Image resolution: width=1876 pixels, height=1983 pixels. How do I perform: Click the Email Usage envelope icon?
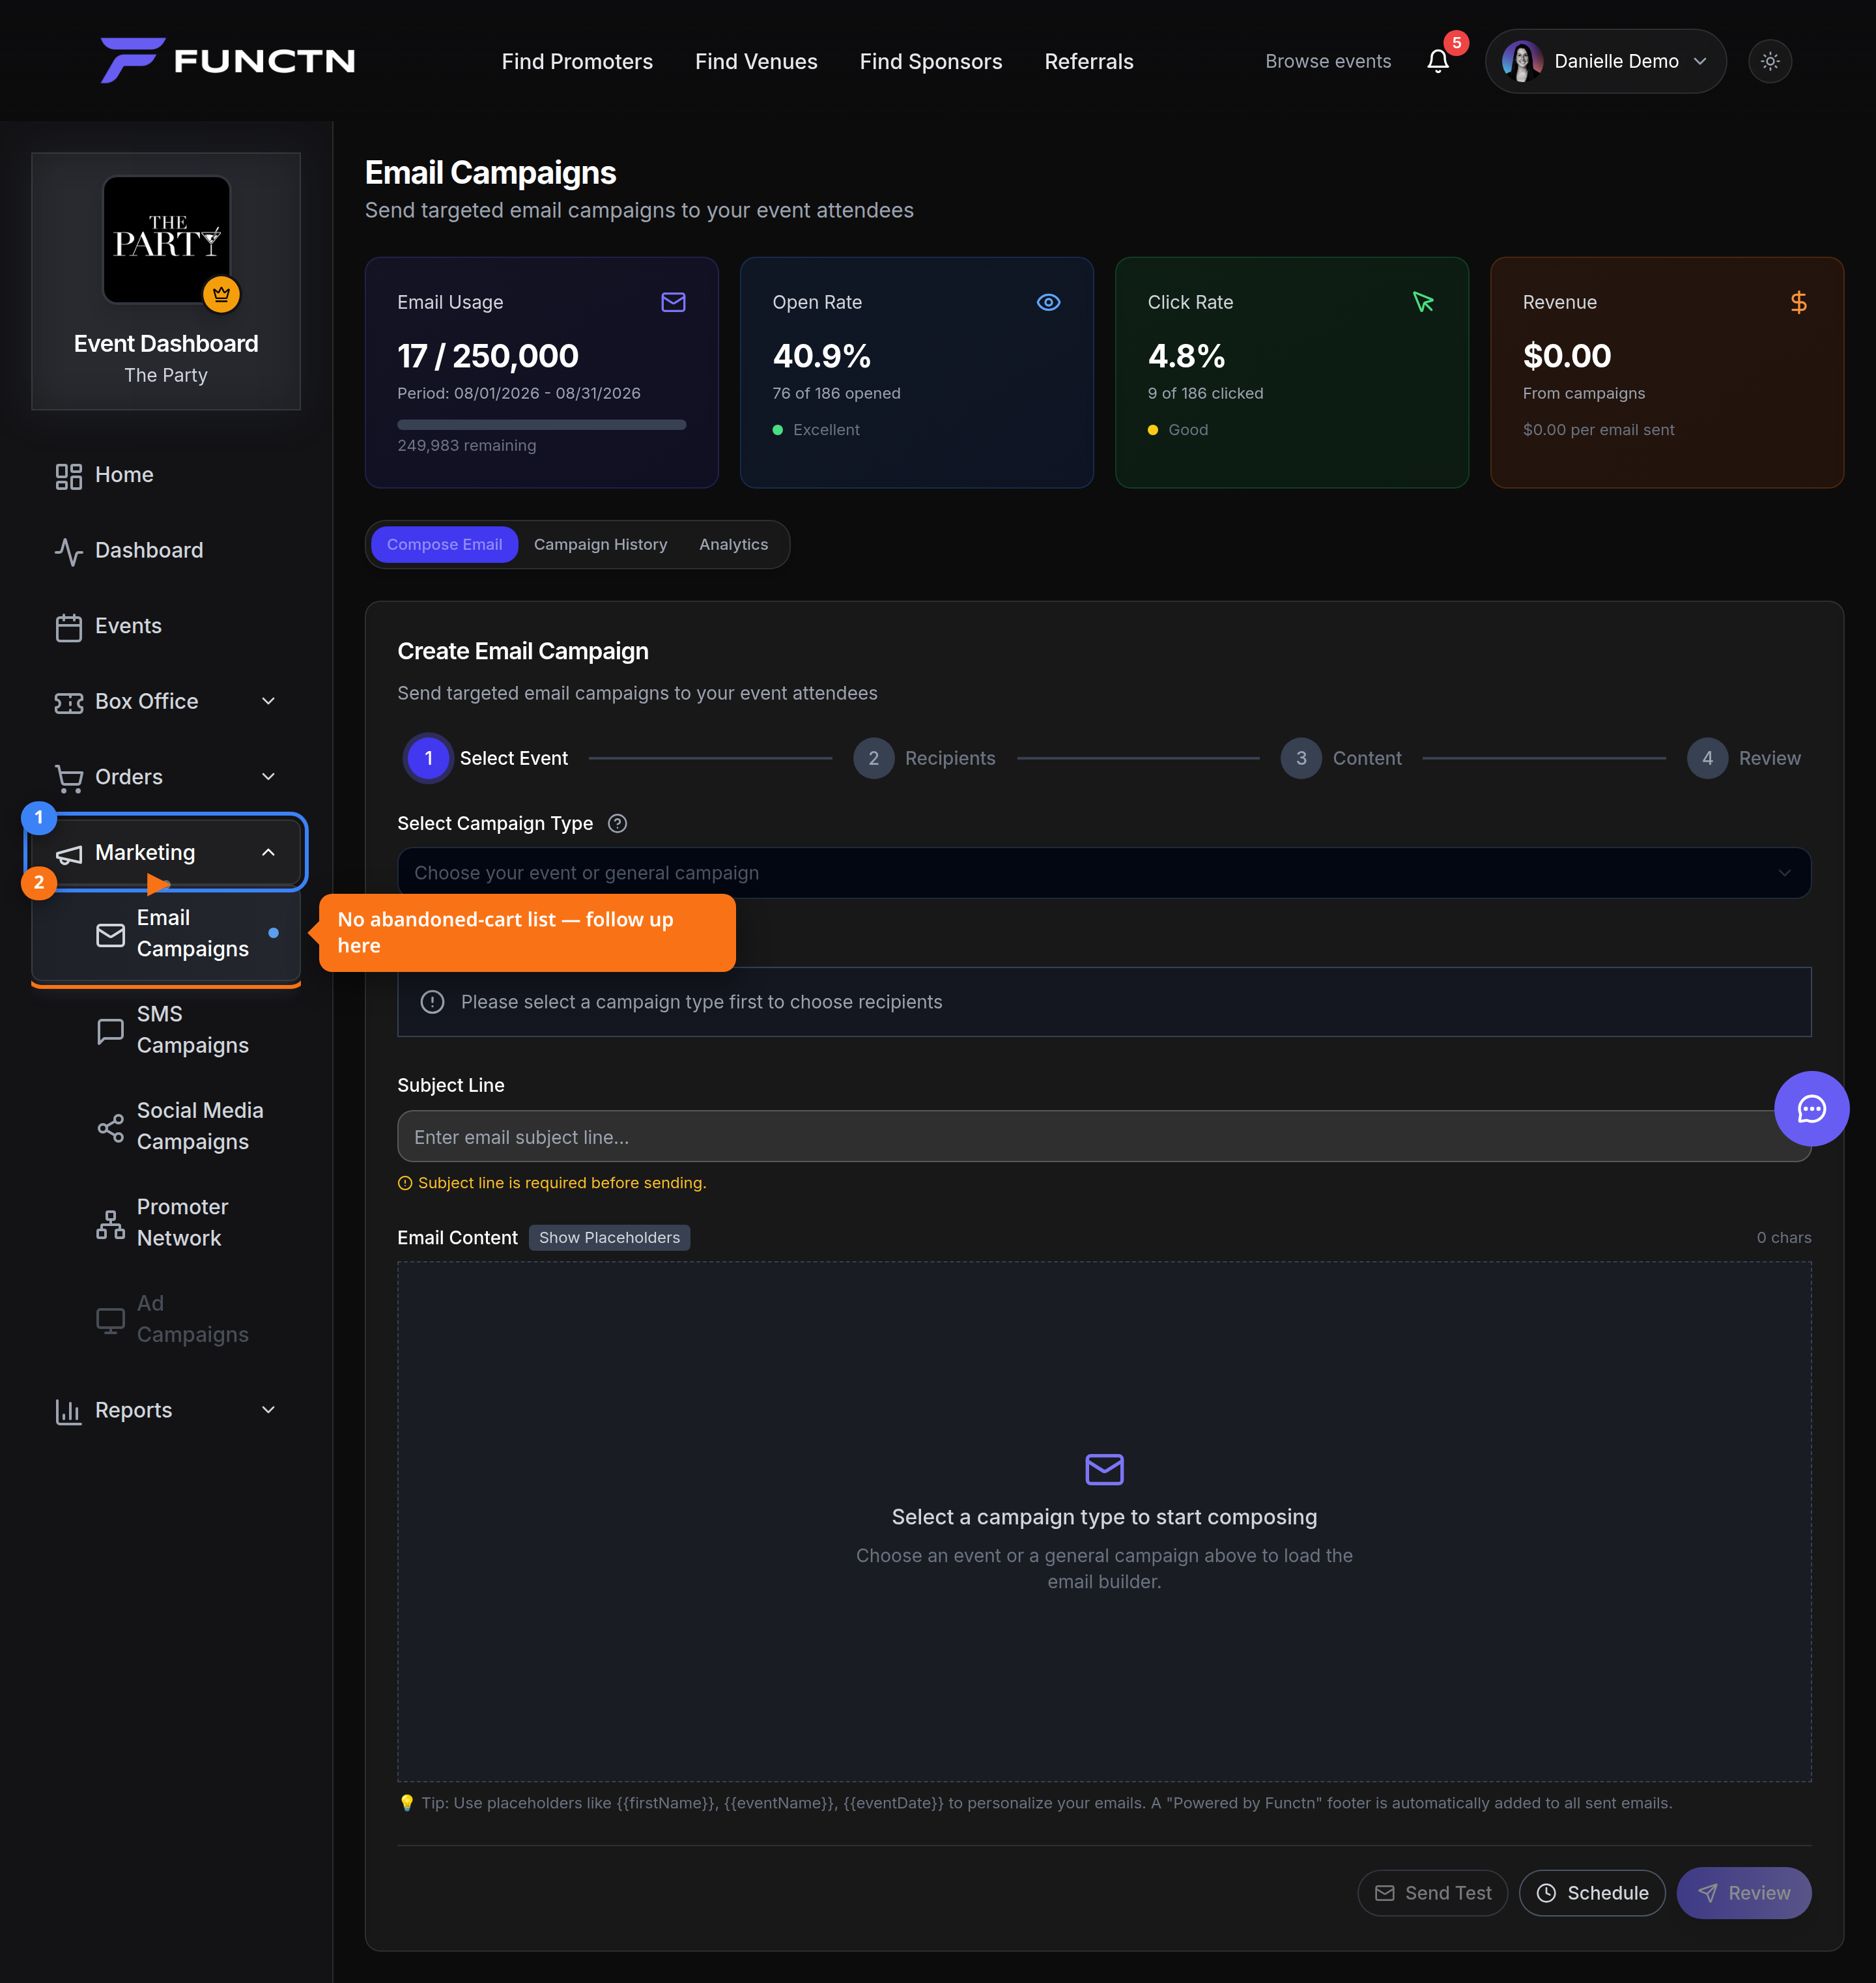(x=673, y=302)
